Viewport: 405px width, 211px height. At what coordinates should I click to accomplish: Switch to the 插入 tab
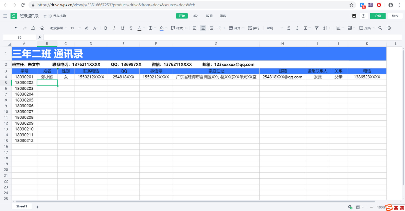(x=196, y=16)
